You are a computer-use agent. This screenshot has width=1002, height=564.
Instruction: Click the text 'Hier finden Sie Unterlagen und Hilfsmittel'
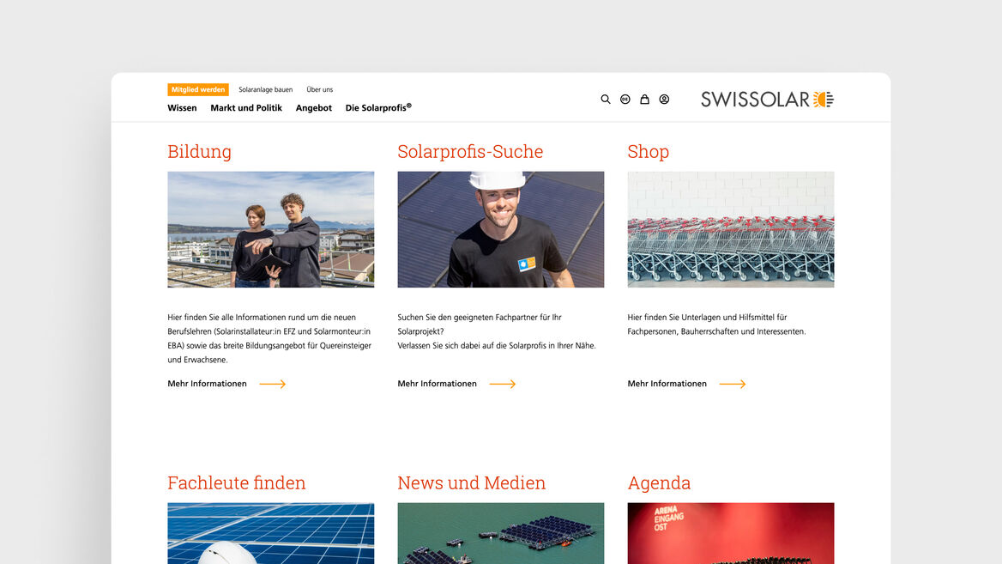[x=717, y=324]
